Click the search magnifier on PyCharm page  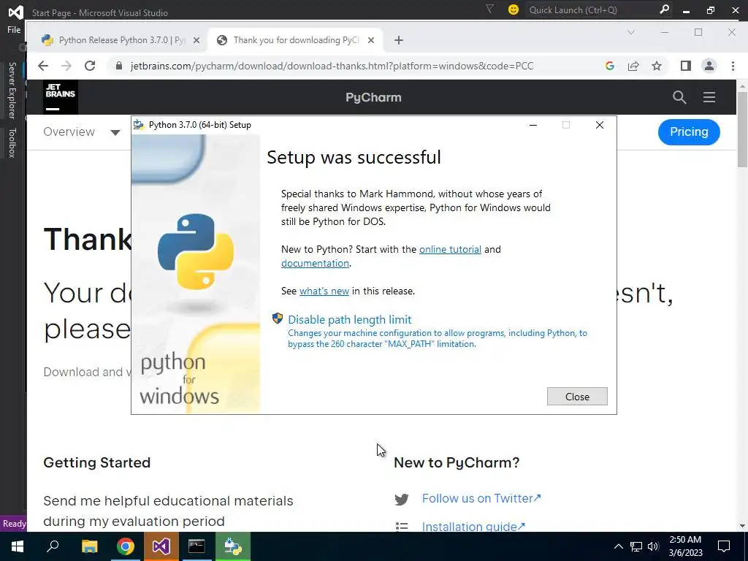(x=679, y=97)
